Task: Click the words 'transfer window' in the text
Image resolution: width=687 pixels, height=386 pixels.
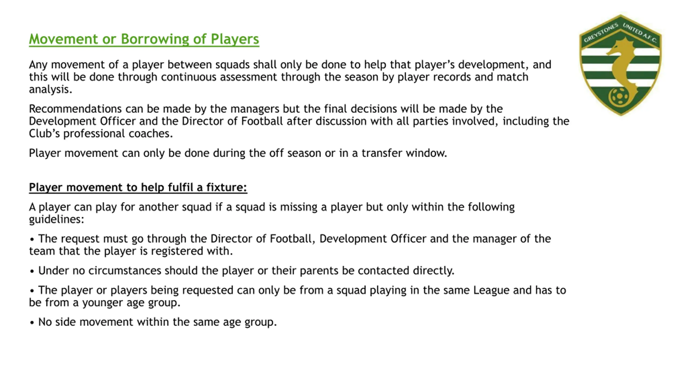Action: pyautogui.click(x=404, y=153)
